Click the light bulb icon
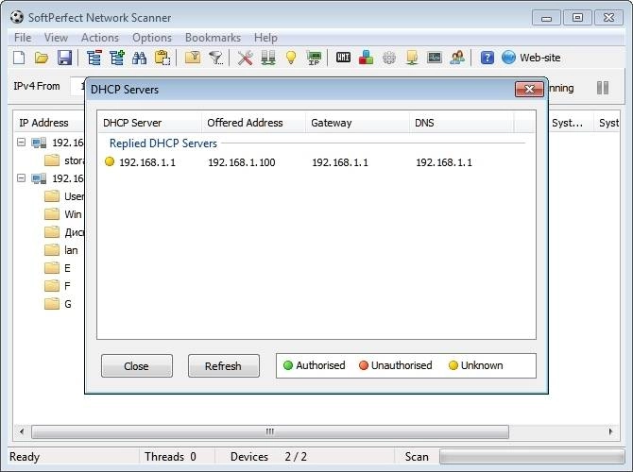This screenshot has height=472, width=633. click(x=291, y=58)
